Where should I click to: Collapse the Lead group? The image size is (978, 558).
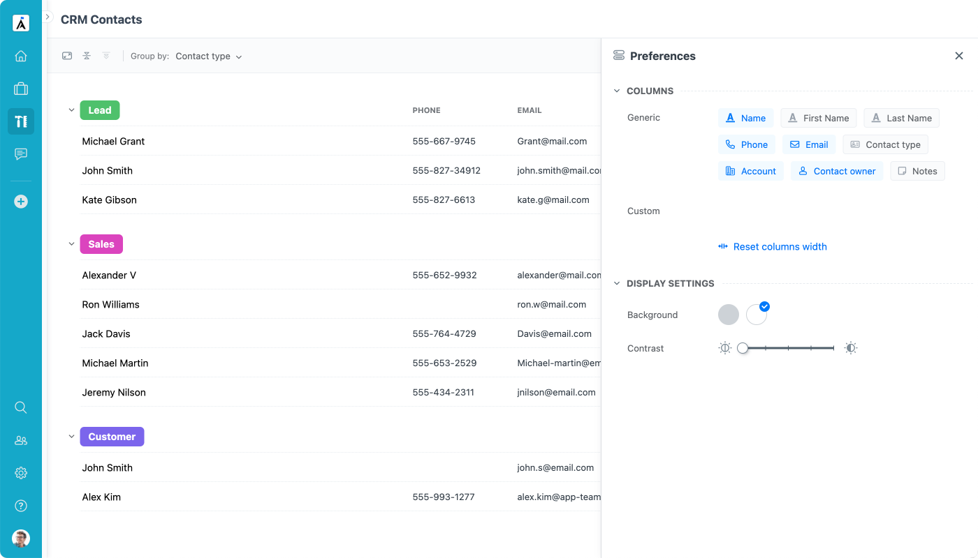point(71,110)
